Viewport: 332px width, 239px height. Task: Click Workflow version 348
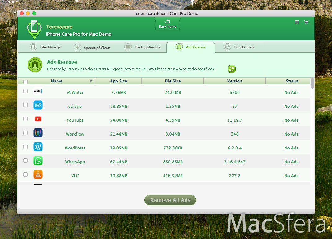coord(235,134)
